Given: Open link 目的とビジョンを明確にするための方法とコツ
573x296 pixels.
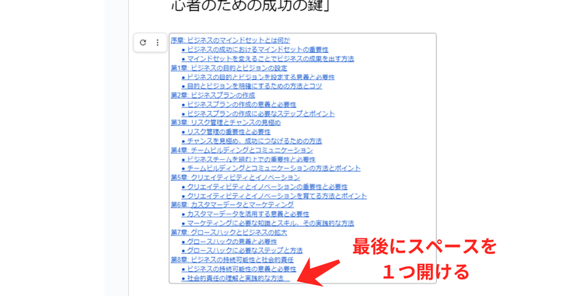Looking at the screenshot, I should coord(254,86).
